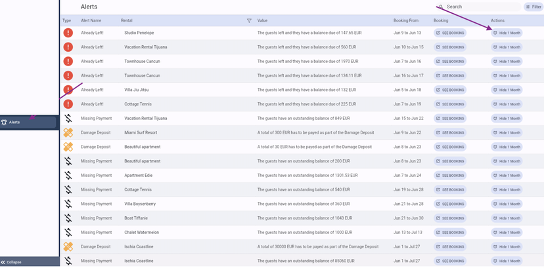Click the alert icon for Townhouse Cancun 1970 EUR
Screen dimensions: 544x268
[68, 61]
